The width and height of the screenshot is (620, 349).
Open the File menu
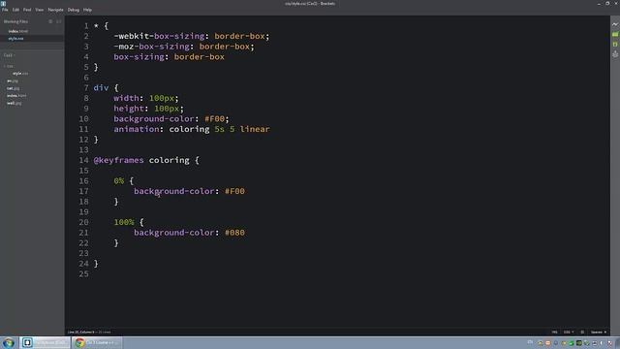5,10
